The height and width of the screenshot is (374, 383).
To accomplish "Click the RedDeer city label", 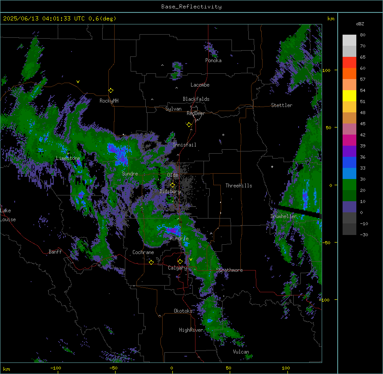I will 195,113.
